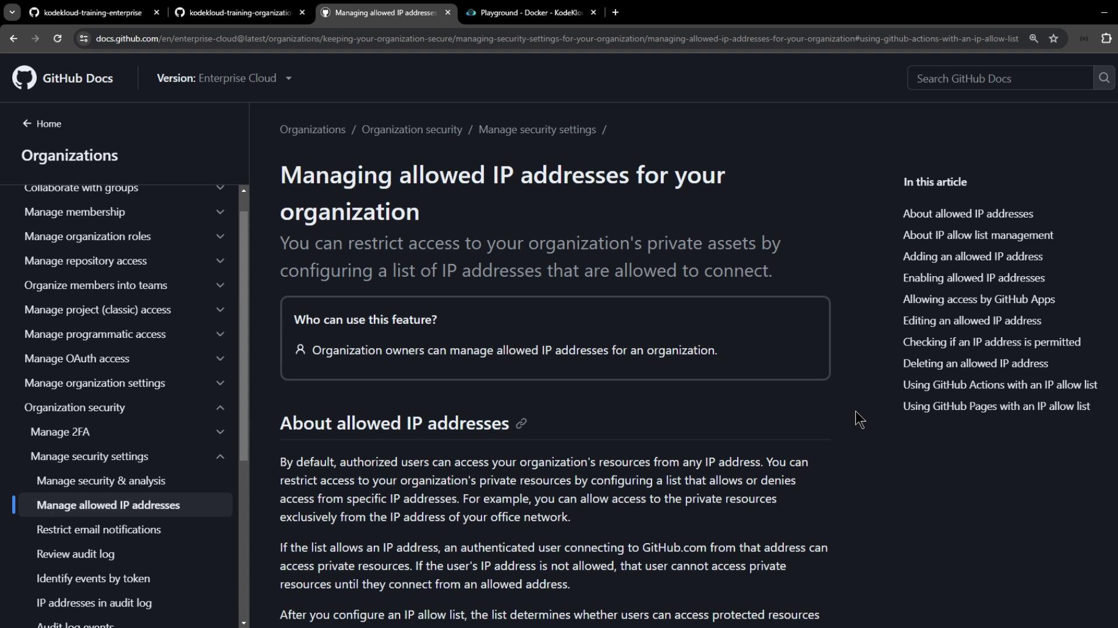This screenshot has height=628, width=1118.
Task: Click the back arrow next to Home
Action: [x=27, y=123]
